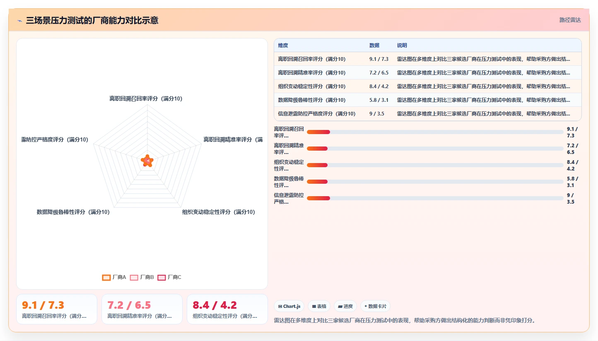Screen dimensions: 598x341
Task: Click the 5.8 / 3.1 table cell
Action: click(x=379, y=100)
